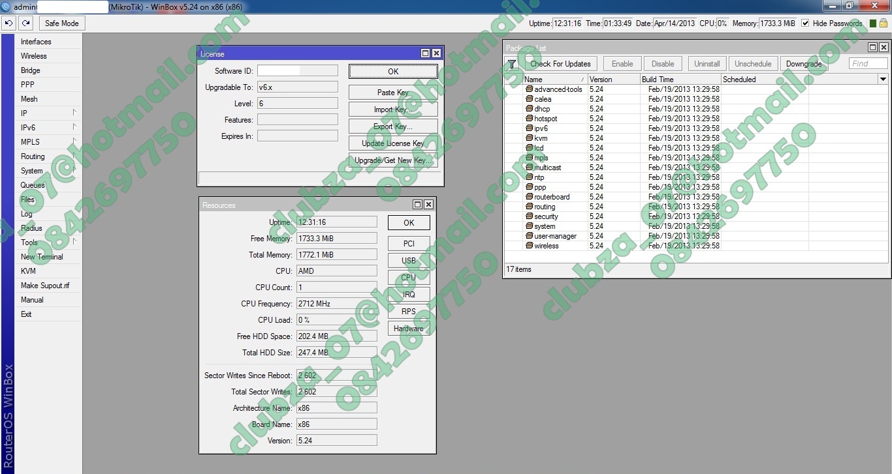Open the Files menu item

[48, 200]
